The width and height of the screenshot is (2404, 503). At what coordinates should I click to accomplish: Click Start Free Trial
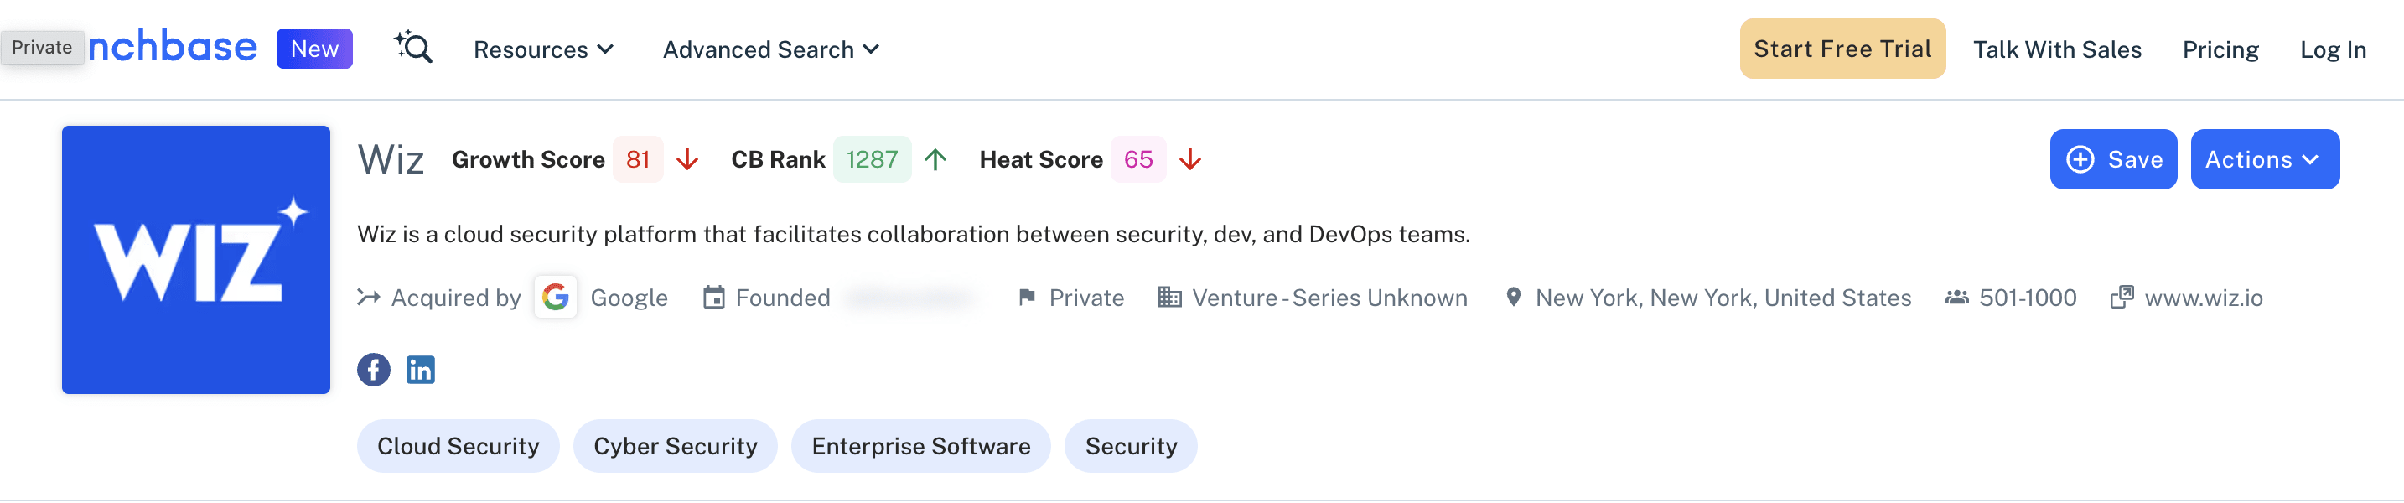(1842, 49)
